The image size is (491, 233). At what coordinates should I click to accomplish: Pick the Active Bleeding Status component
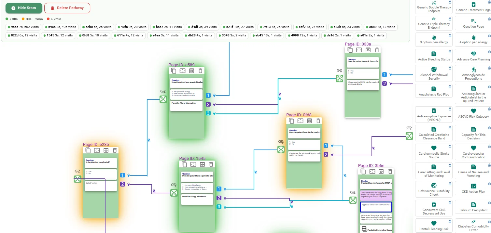click(x=434, y=56)
